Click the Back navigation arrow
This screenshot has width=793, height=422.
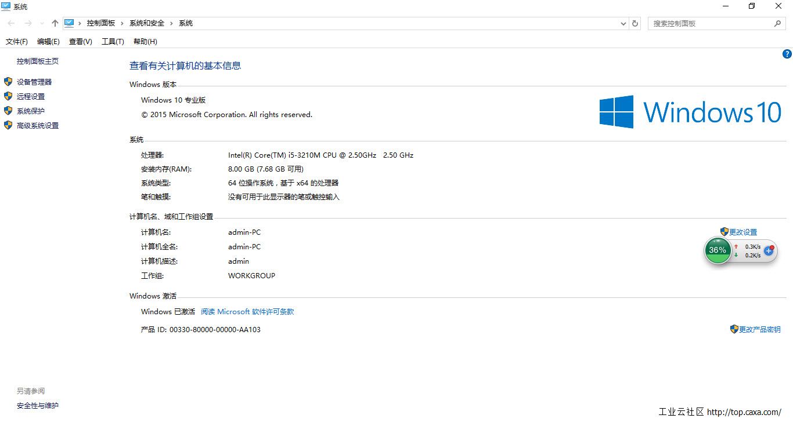(12, 23)
